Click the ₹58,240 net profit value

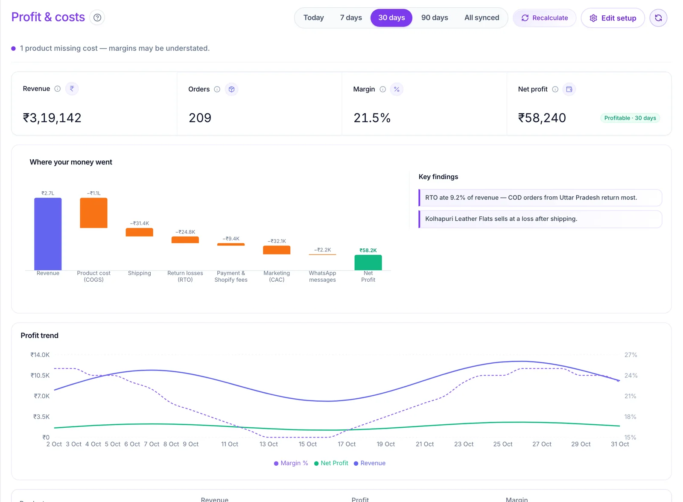click(x=542, y=118)
